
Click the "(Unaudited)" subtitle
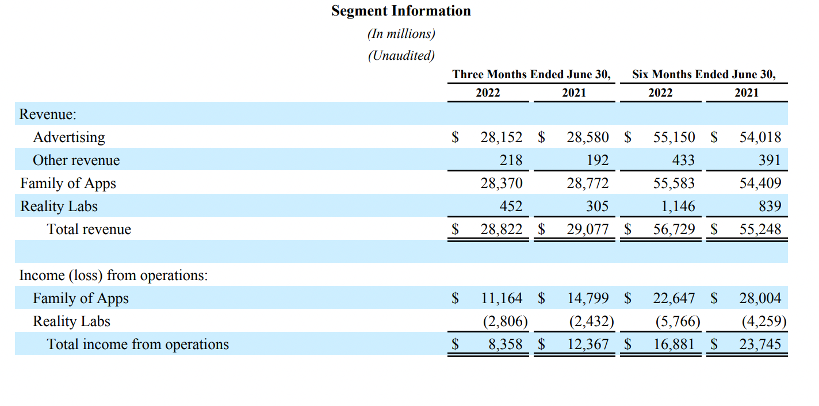tap(401, 56)
